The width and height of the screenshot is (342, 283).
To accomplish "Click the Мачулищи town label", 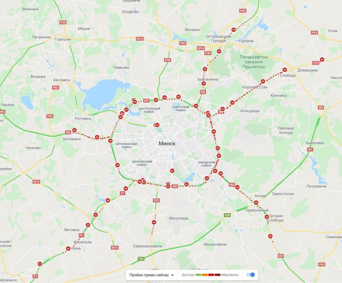I will pyautogui.click(x=178, y=218).
